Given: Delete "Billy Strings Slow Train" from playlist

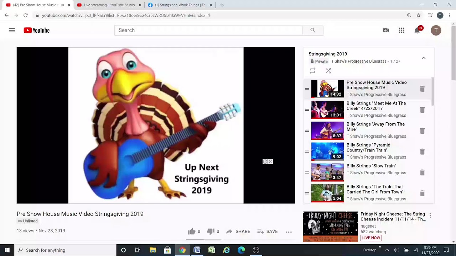Looking at the screenshot, I should (x=422, y=172).
